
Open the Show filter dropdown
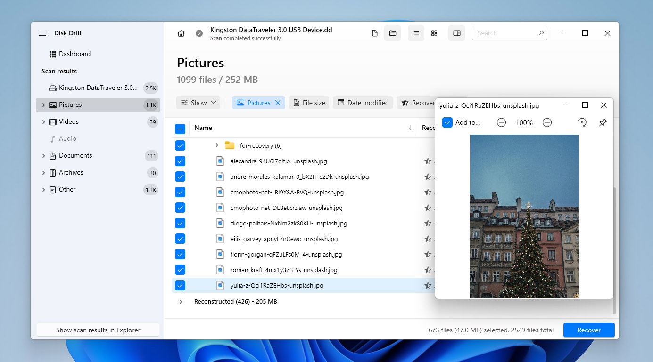pos(198,103)
